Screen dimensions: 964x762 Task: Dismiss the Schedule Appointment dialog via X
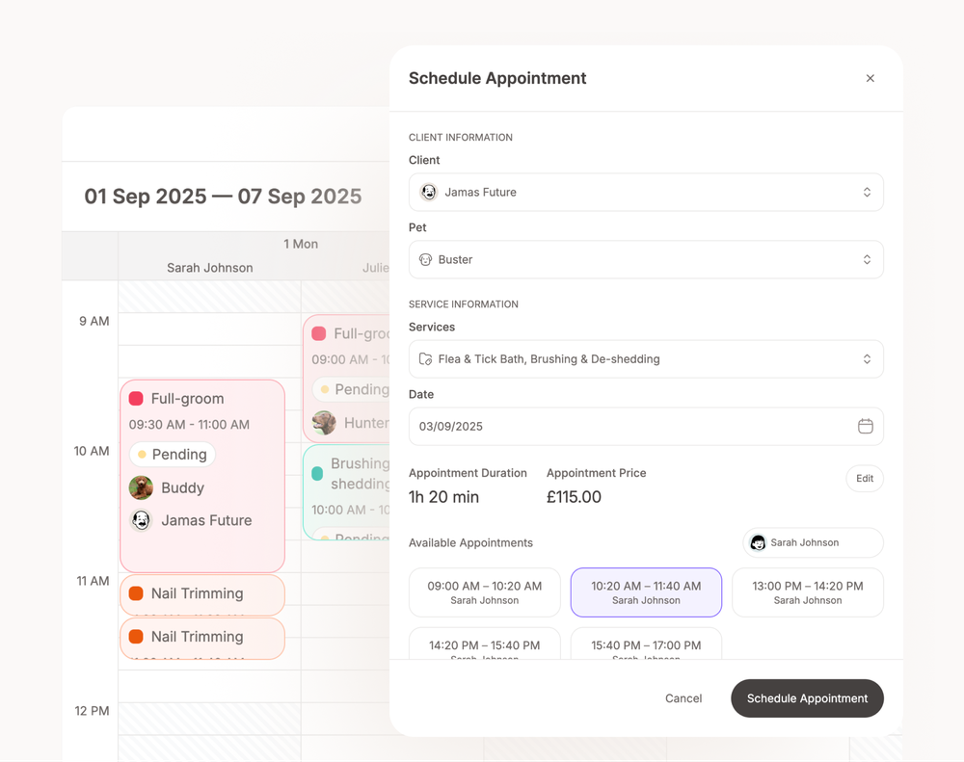[870, 78]
